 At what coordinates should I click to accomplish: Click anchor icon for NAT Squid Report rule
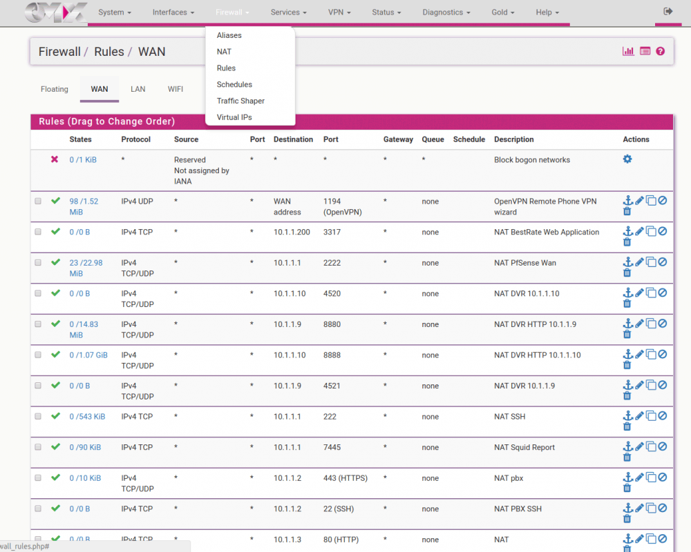(x=627, y=447)
